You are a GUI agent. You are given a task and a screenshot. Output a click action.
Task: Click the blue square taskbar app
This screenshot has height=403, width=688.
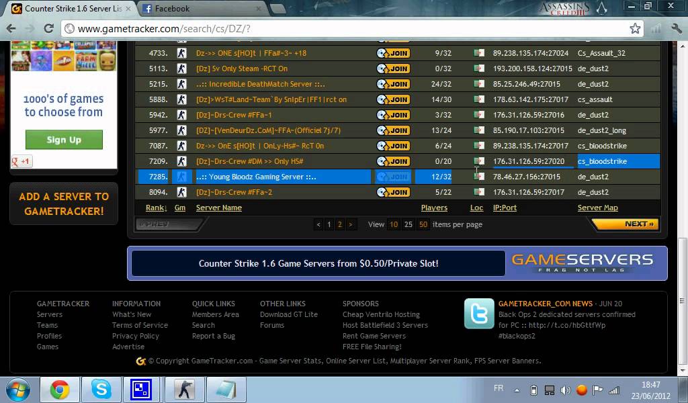[141, 390]
